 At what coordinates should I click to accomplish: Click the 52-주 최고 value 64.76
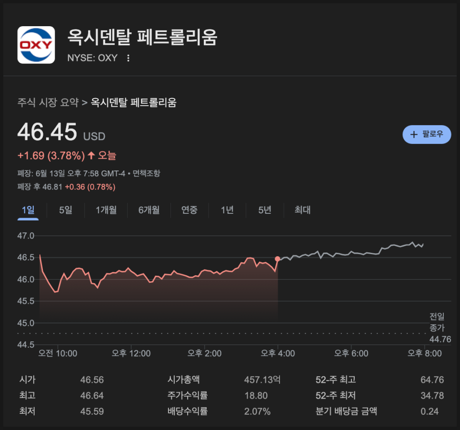[432, 380]
